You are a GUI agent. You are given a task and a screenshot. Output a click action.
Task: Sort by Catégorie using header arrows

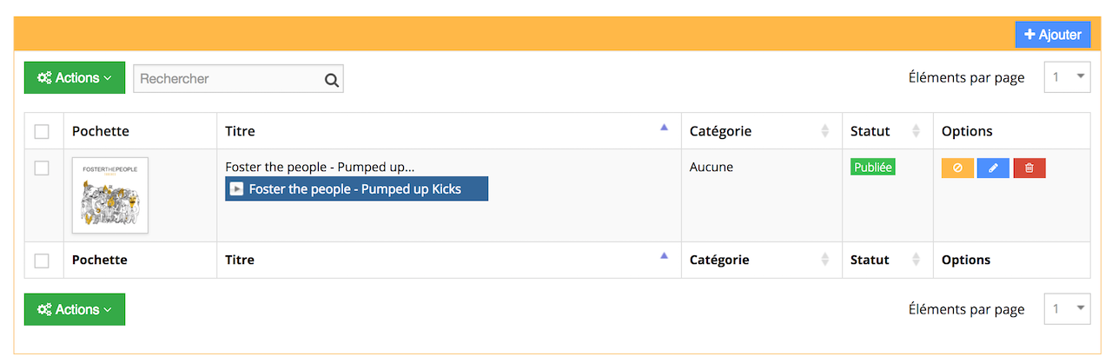(x=824, y=131)
